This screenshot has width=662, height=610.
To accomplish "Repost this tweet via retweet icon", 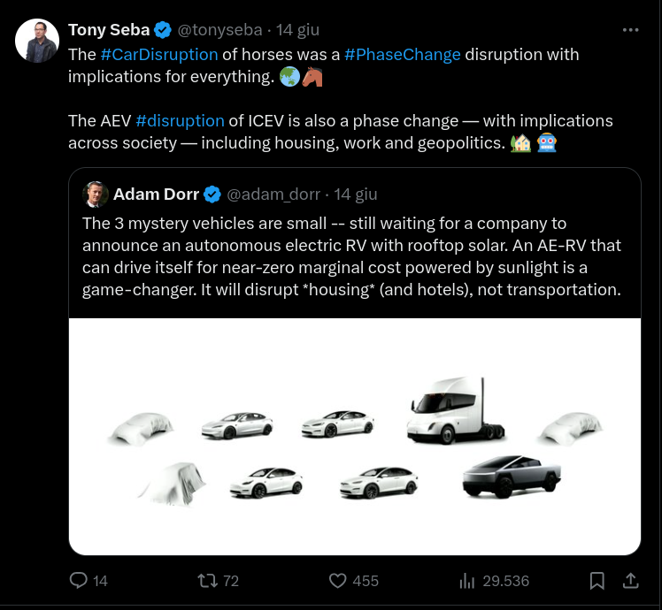I will [x=207, y=580].
